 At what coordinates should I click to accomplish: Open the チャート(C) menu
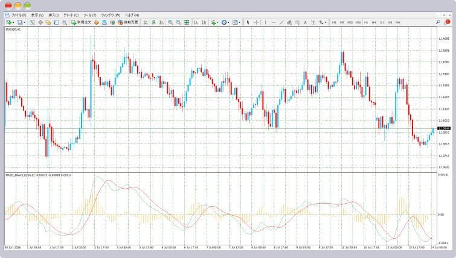[71, 15]
